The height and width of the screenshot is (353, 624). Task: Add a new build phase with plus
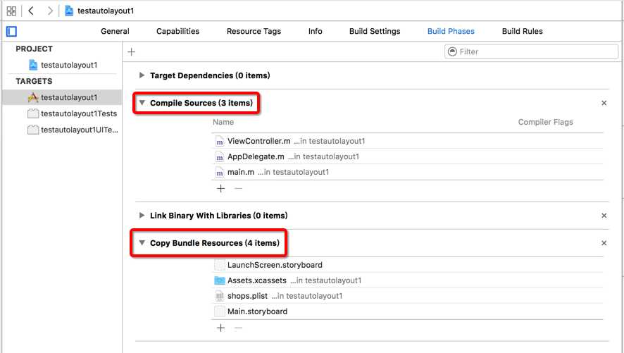(131, 51)
